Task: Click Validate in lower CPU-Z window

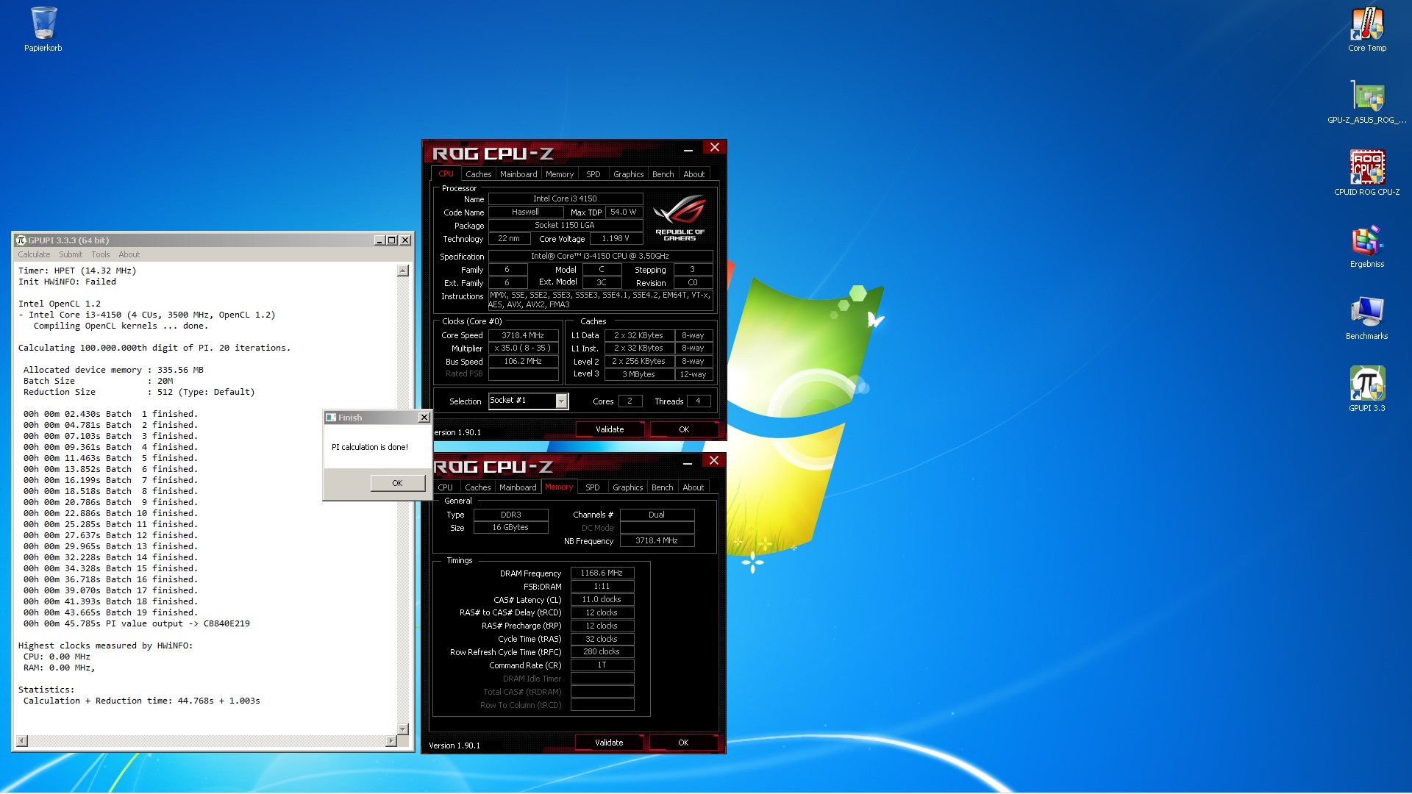Action: pos(609,743)
